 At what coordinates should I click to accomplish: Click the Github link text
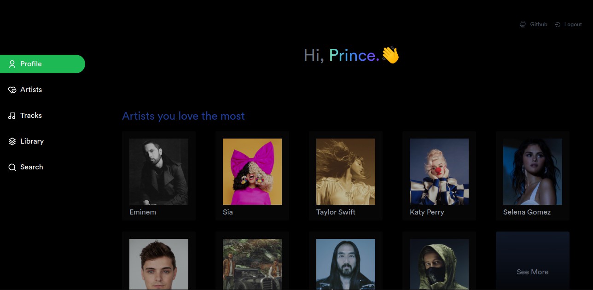coord(539,24)
